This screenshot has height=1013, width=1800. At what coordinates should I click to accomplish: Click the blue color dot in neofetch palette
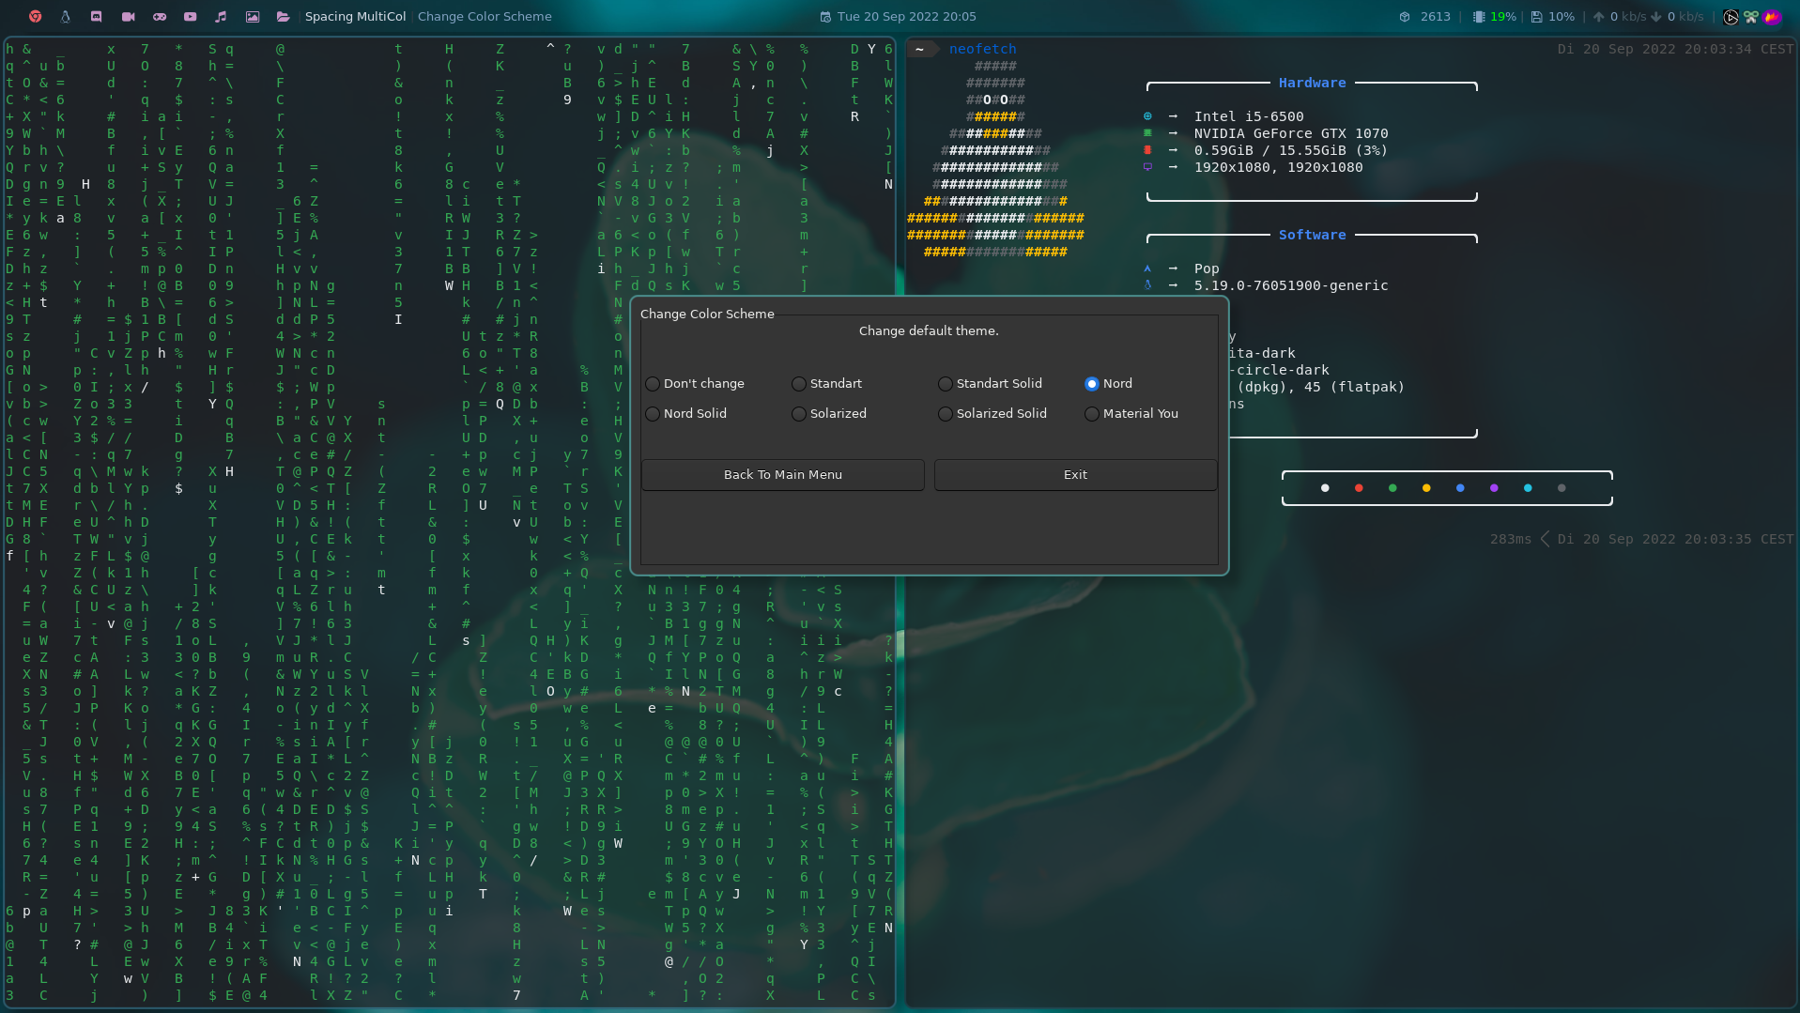1460,488
